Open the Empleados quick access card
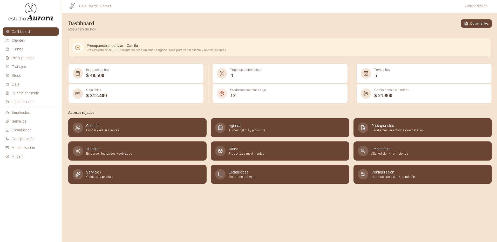497x242 pixels. coord(423,151)
